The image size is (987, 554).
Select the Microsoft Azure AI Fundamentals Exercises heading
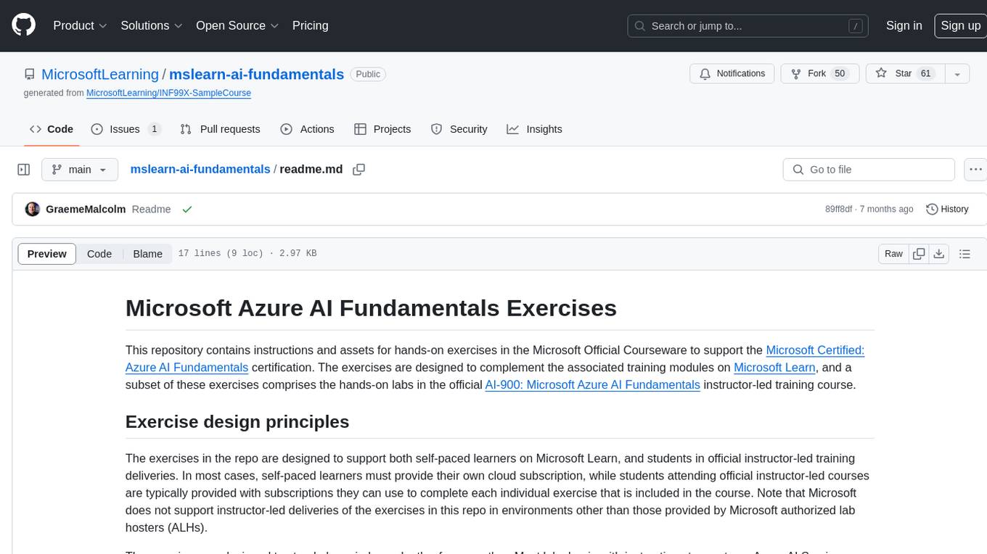click(x=371, y=308)
